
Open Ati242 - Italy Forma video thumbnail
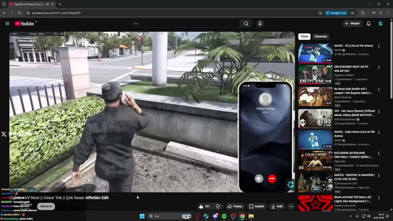pos(315,140)
